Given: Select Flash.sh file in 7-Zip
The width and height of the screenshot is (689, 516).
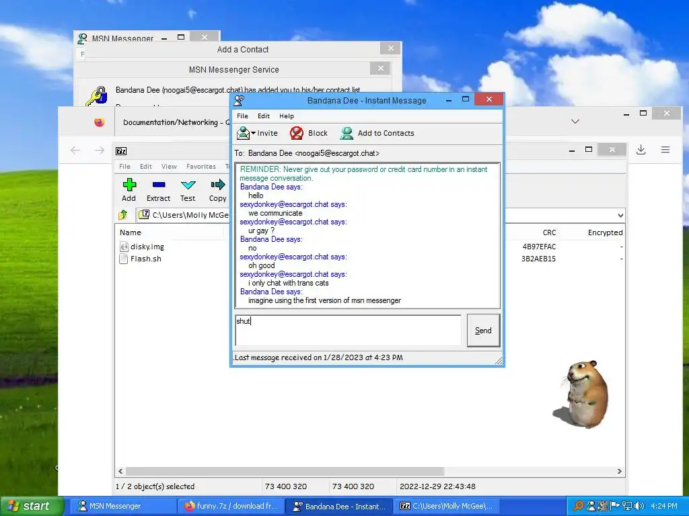Looking at the screenshot, I should [145, 259].
